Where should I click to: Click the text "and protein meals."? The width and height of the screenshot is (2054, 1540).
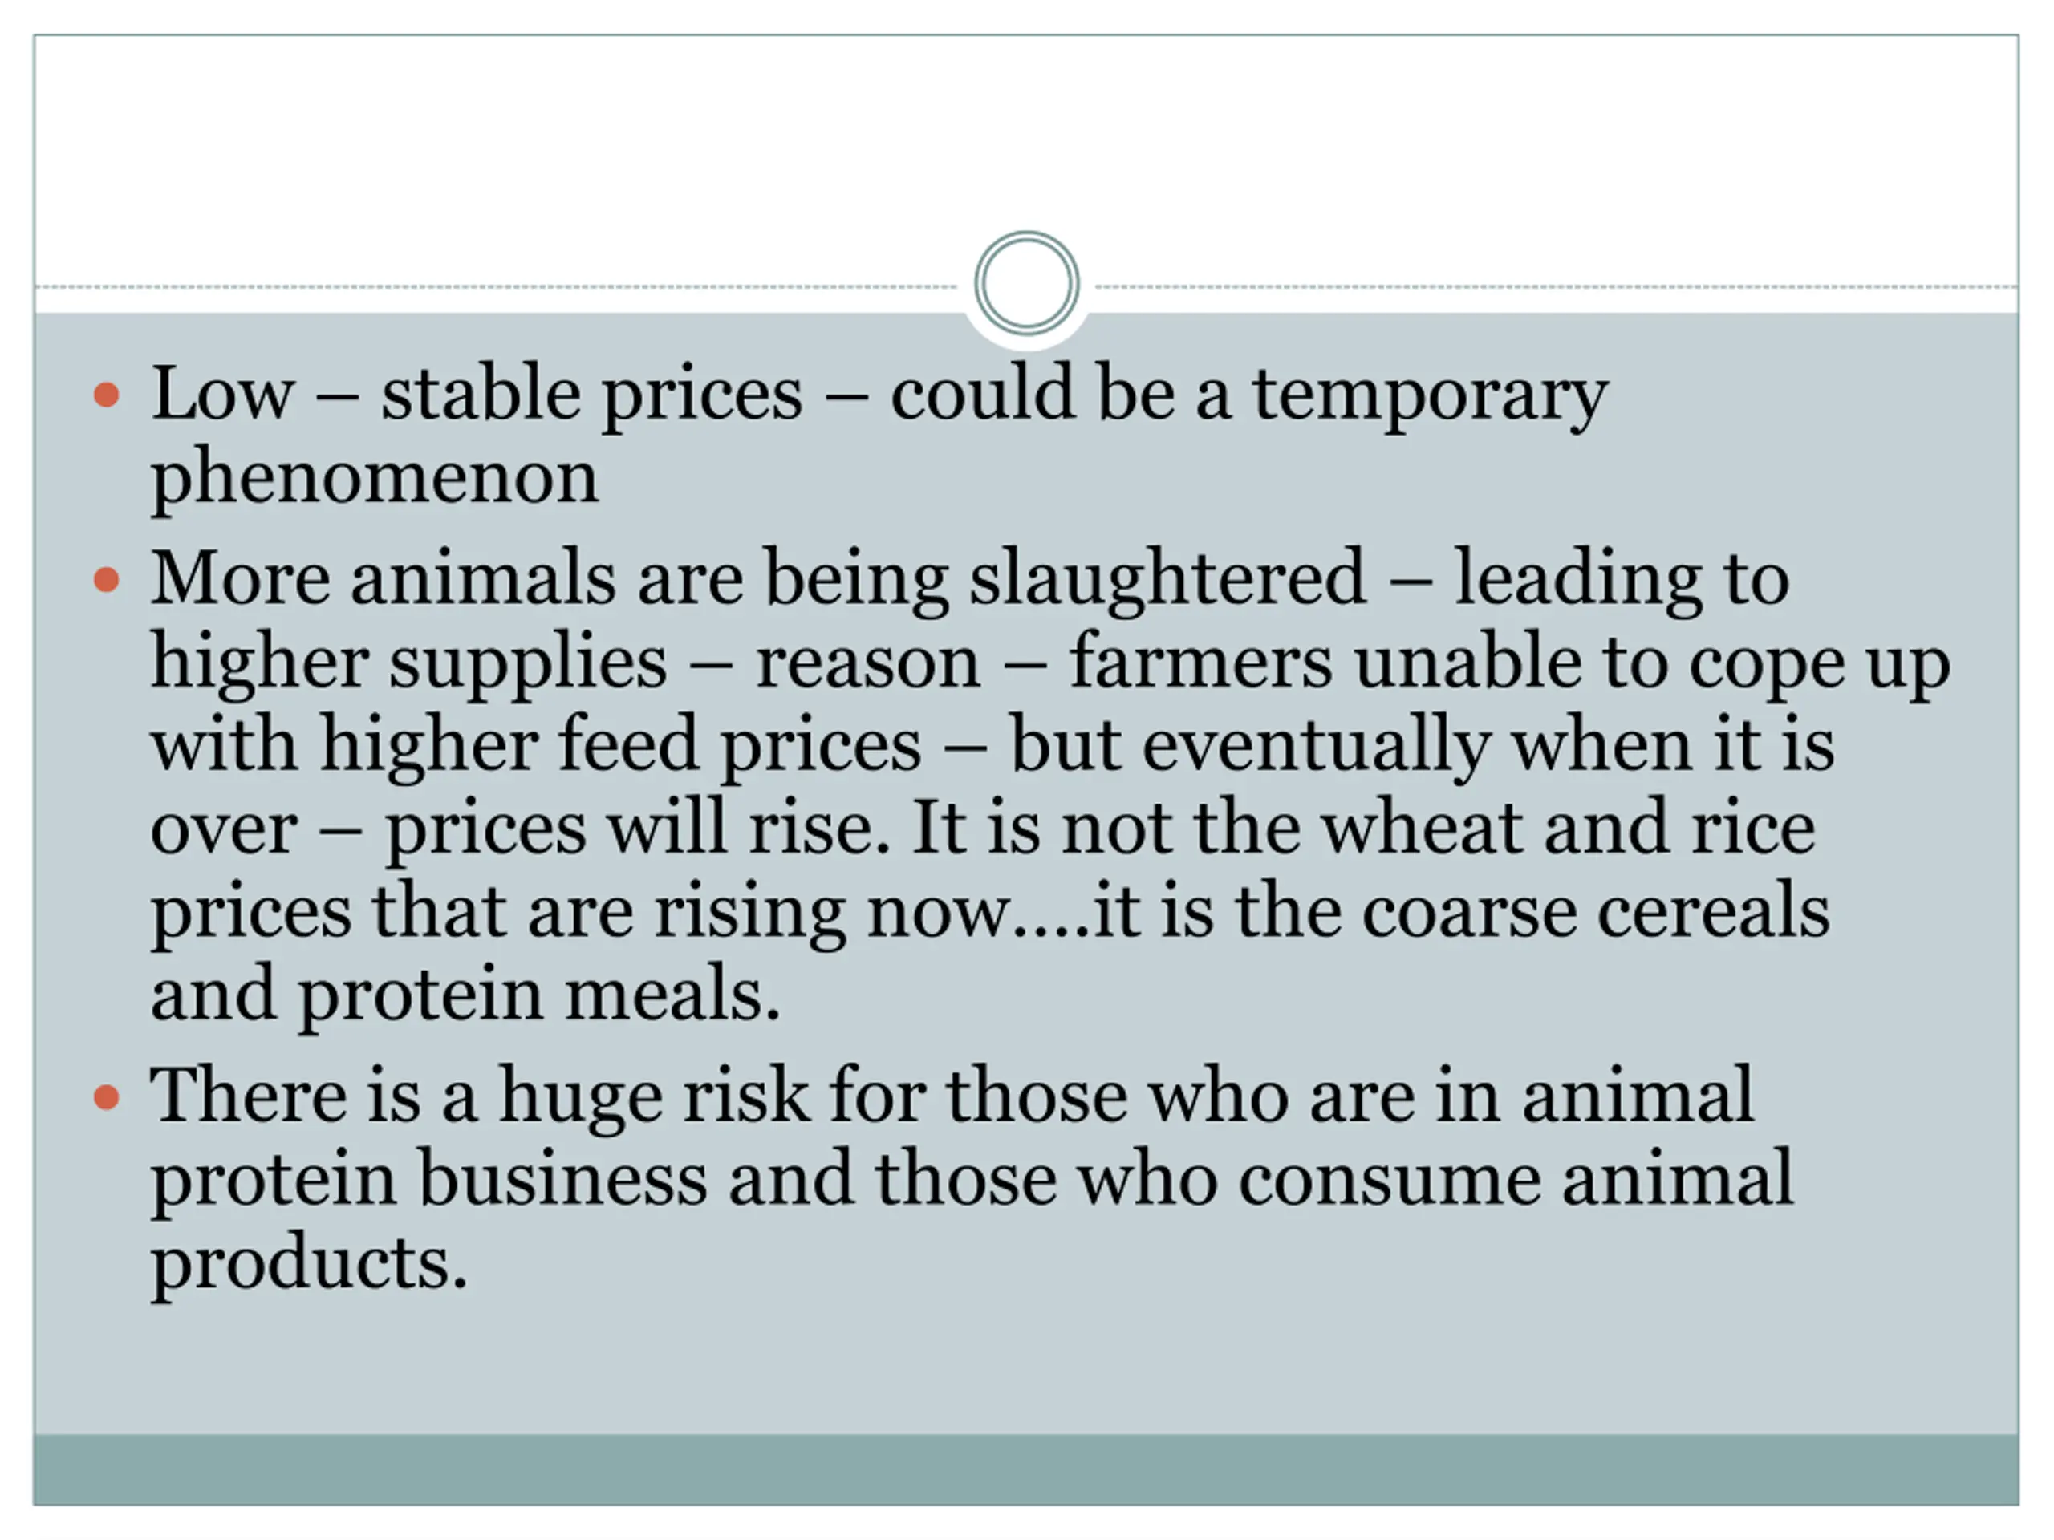tap(465, 995)
